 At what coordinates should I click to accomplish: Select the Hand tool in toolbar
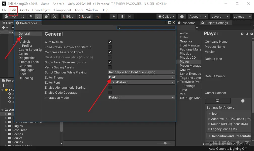pos(6,16)
